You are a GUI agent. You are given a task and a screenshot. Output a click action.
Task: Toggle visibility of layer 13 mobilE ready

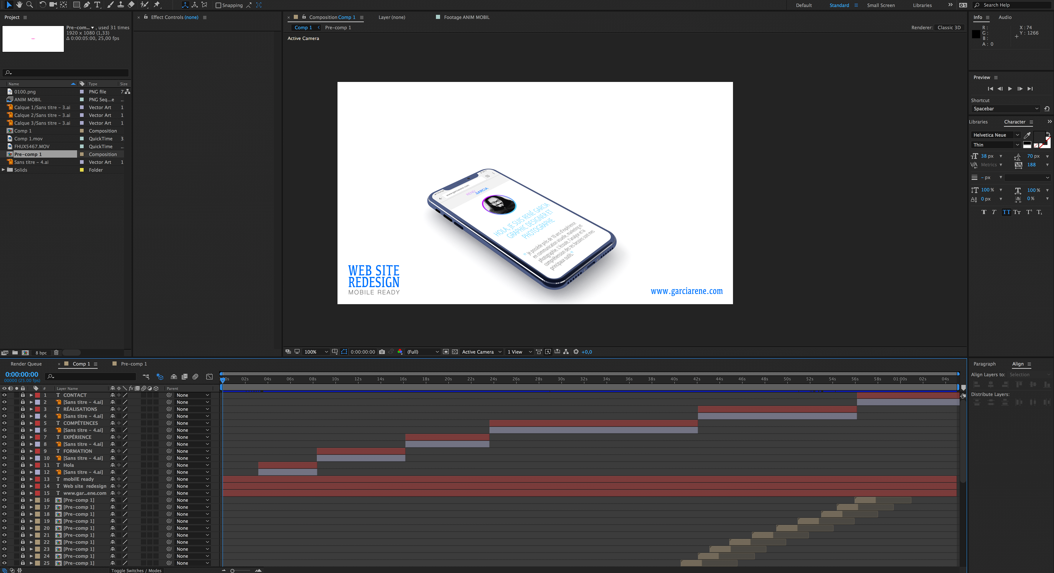pos(4,479)
